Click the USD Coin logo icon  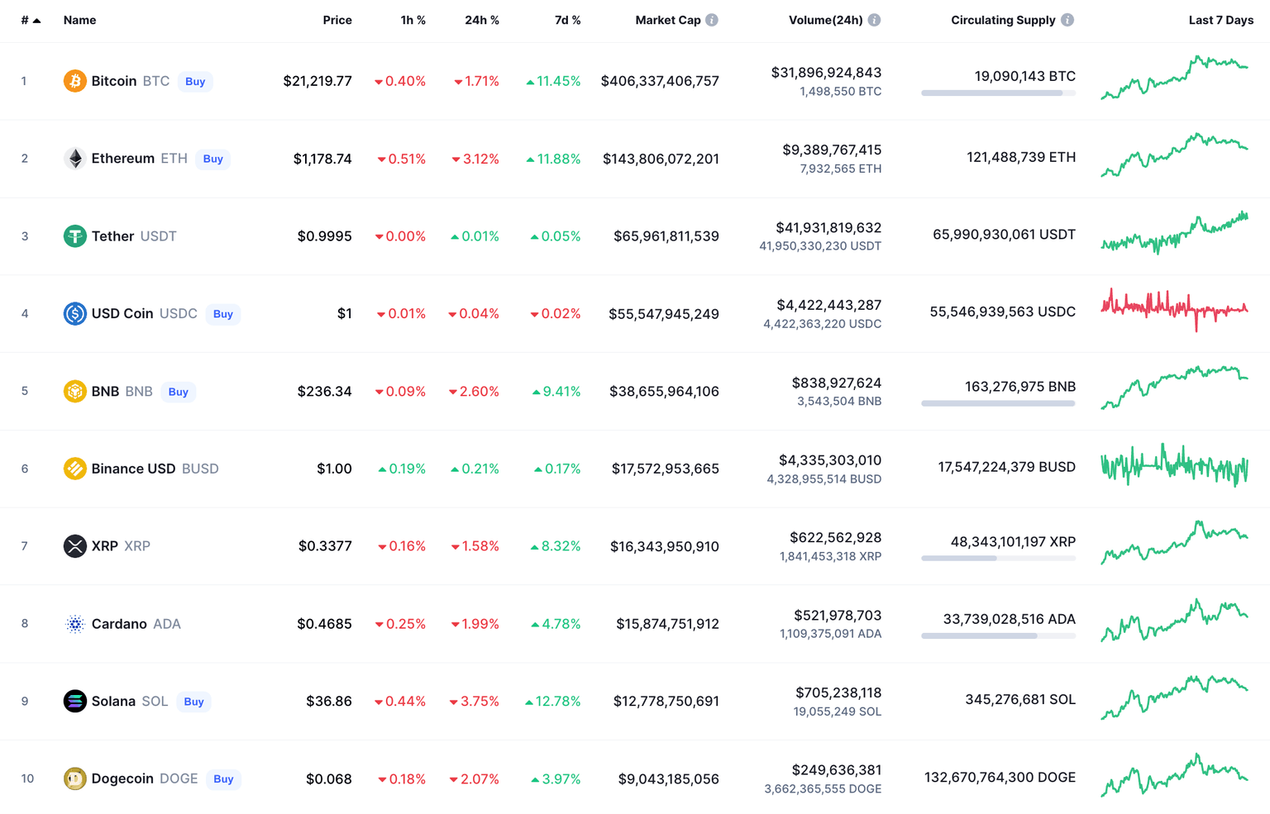74,314
